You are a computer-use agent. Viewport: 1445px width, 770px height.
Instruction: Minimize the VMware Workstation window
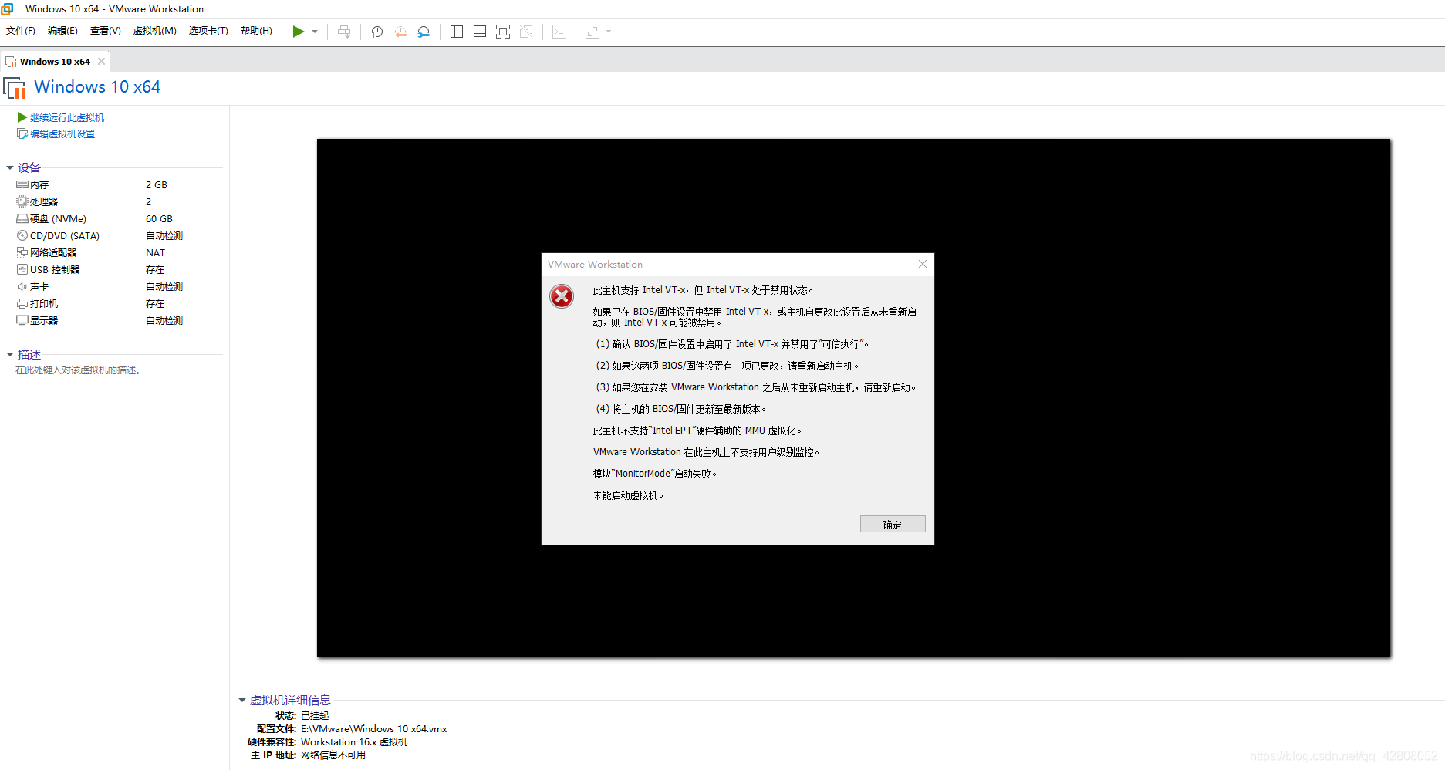point(1430,8)
